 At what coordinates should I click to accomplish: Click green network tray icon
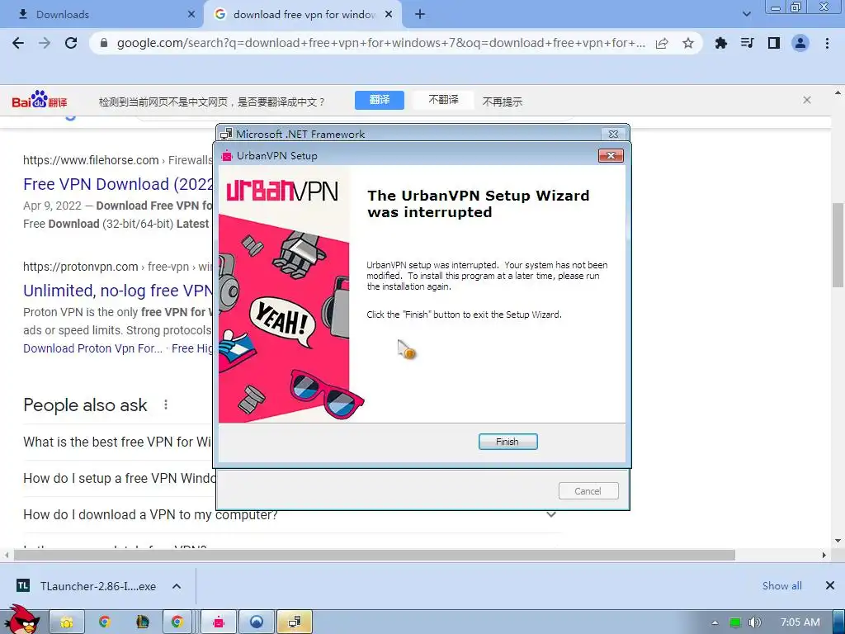pyautogui.click(x=735, y=622)
